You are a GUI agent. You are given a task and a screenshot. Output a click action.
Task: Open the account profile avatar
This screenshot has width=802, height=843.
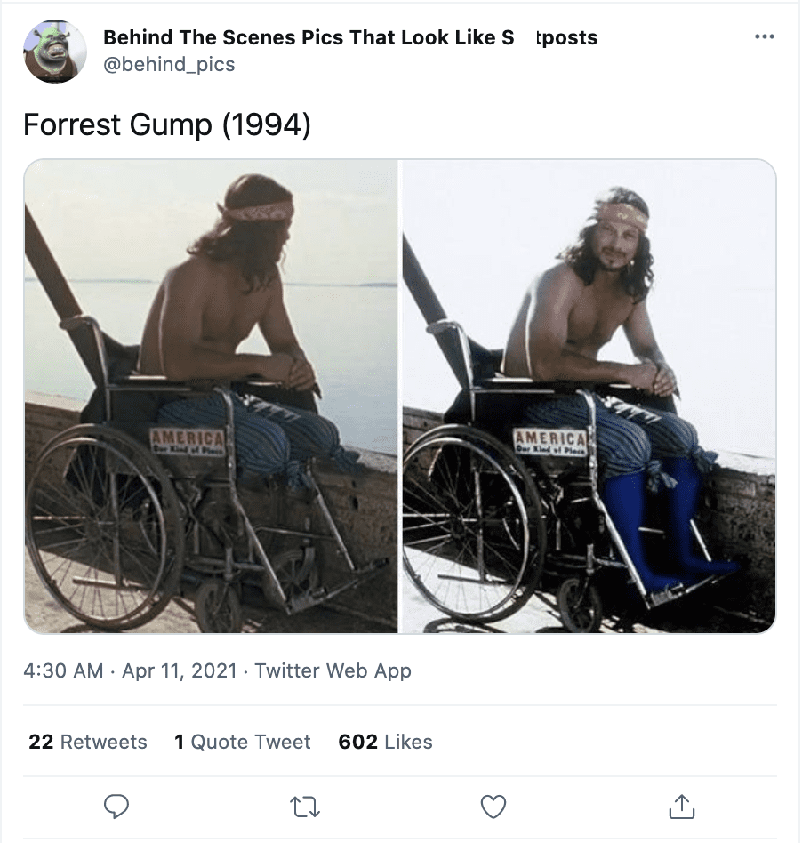point(55,51)
